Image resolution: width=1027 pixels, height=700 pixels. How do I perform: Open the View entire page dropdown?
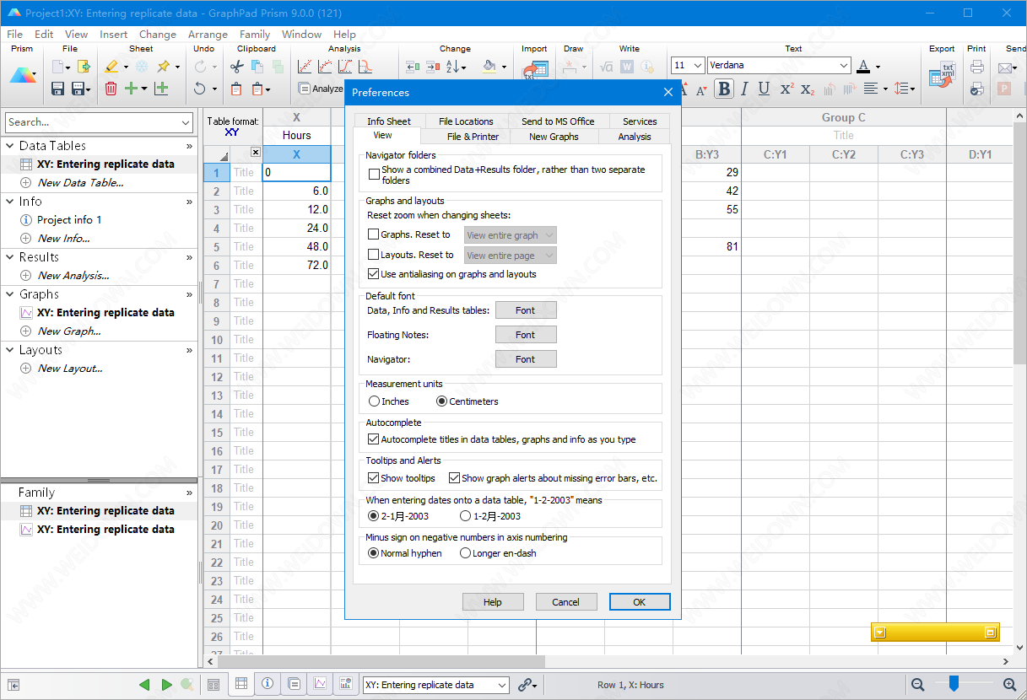click(x=511, y=256)
